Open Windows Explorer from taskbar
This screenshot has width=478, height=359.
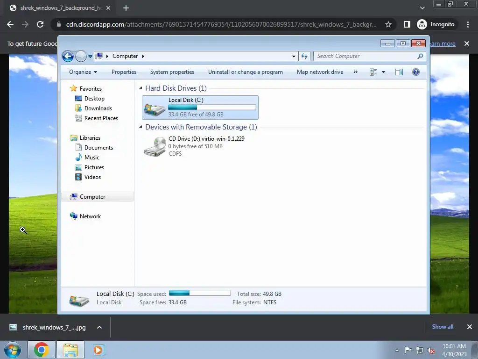point(70,350)
